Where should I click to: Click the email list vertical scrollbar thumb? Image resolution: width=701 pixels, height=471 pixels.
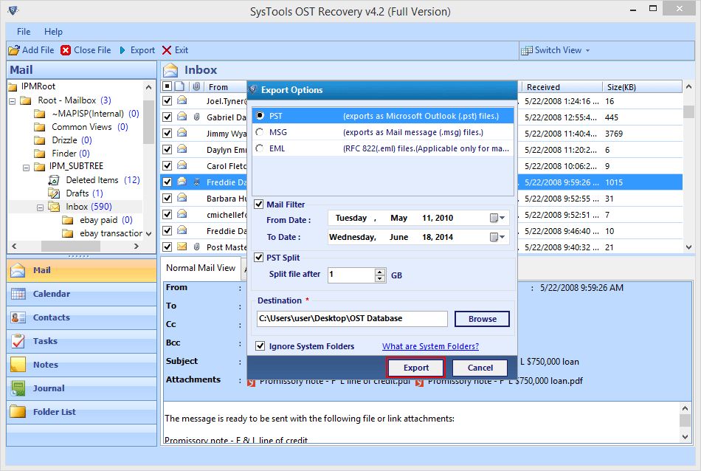(x=688, y=111)
